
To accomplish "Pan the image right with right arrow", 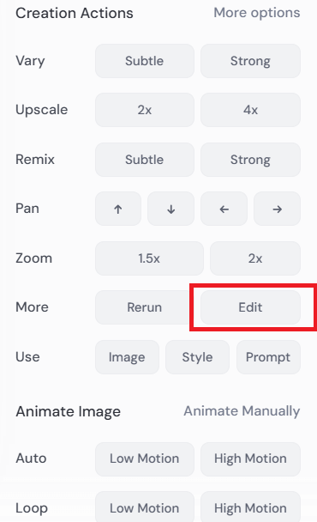I will (x=277, y=209).
